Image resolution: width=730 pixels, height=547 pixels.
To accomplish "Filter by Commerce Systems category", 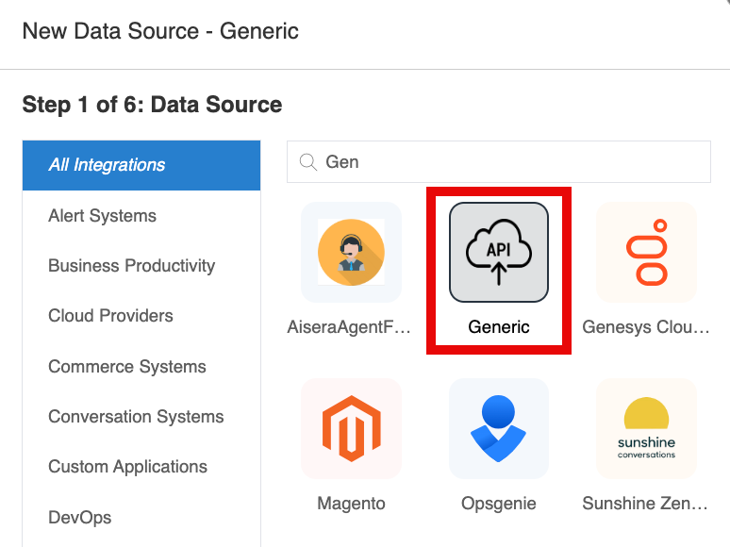I will [x=141, y=366].
